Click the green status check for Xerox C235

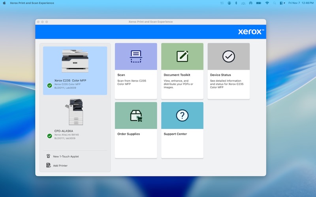click(x=50, y=85)
